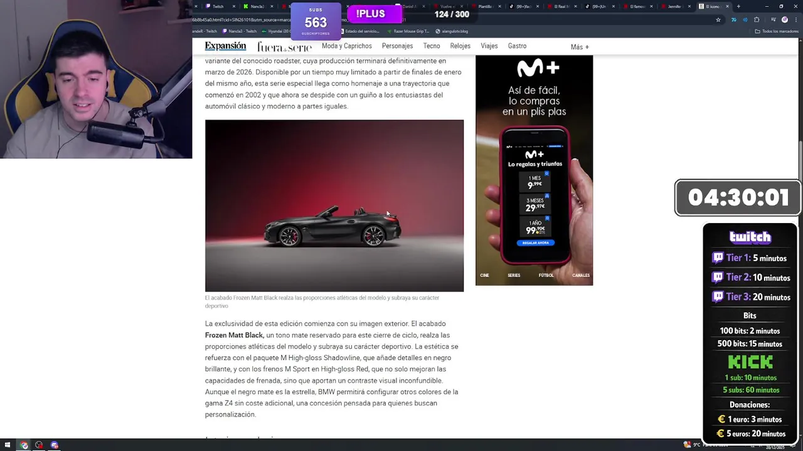
Task: Click the 'Tier 3: 20 minutos' row
Action: coord(751,297)
